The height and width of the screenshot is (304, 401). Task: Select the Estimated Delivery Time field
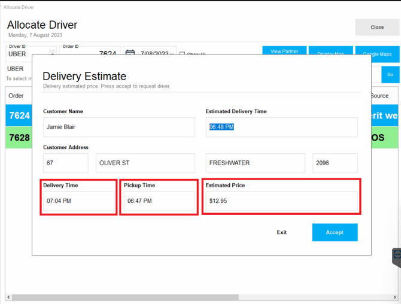click(x=281, y=127)
